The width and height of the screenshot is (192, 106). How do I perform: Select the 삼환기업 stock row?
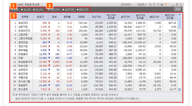94,27
